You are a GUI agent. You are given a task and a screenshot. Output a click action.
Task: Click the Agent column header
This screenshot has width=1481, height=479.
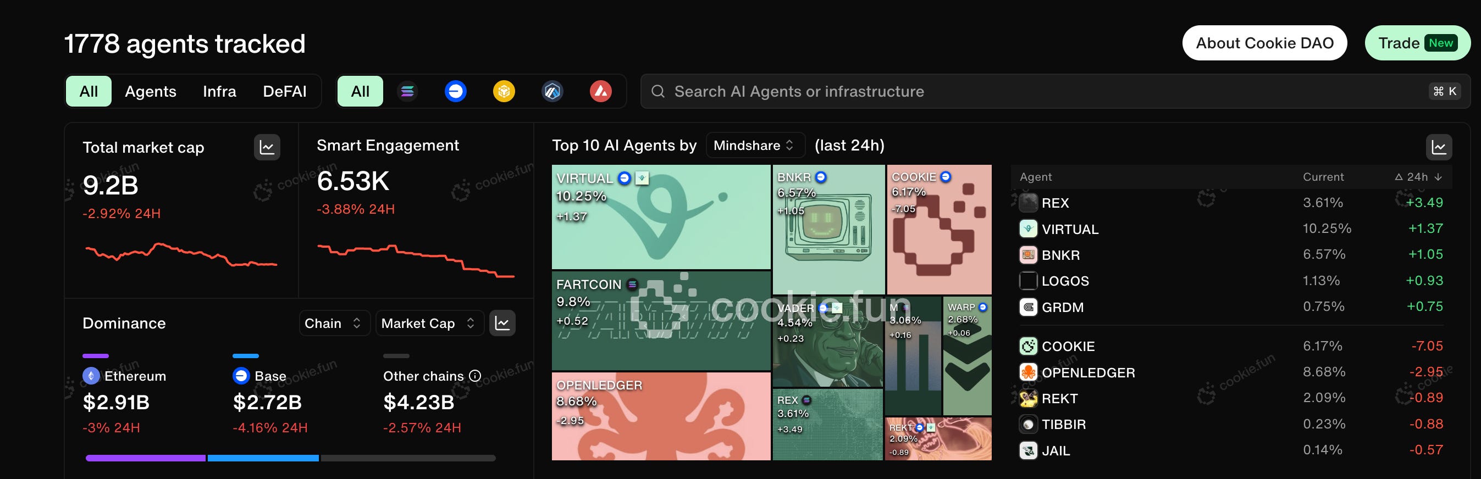click(x=1035, y=177)
